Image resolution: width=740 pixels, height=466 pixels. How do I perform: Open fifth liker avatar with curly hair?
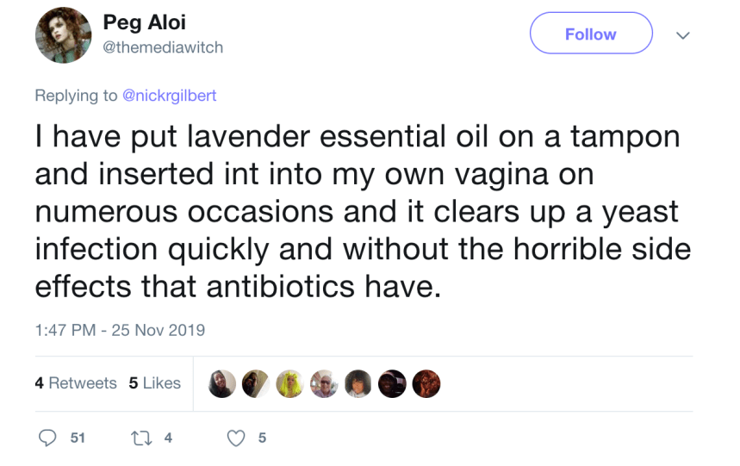358,384
